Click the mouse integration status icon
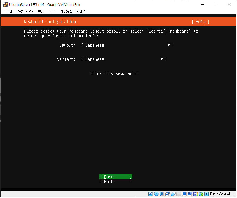Viewport: 237px width, 198px height. 201,194
